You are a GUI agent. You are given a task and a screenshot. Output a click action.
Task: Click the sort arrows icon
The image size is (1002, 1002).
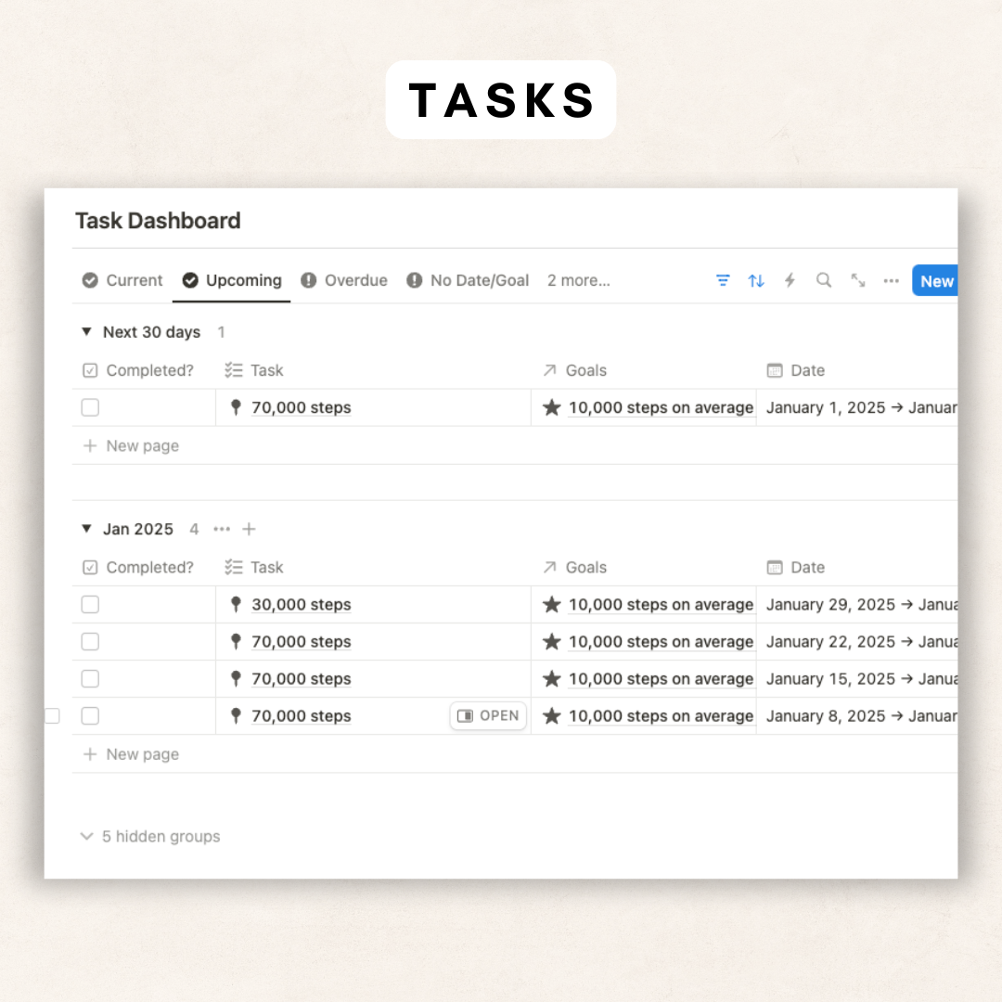pyautogui.click(x=756, y=280)
